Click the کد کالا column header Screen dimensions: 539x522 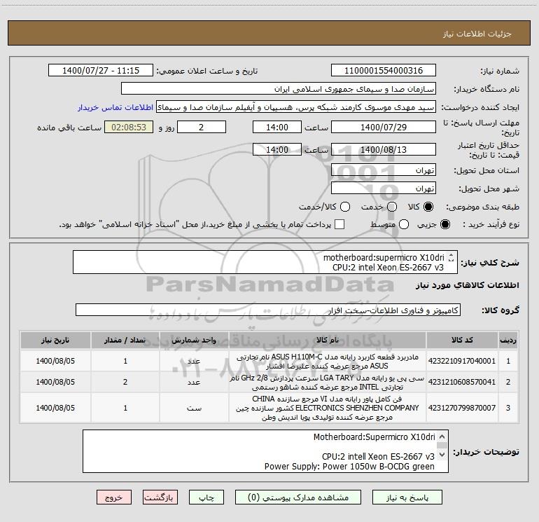tap(462, 340)
